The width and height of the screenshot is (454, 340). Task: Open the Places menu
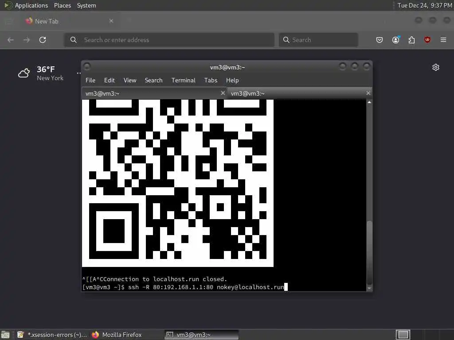tap(62, 5)
